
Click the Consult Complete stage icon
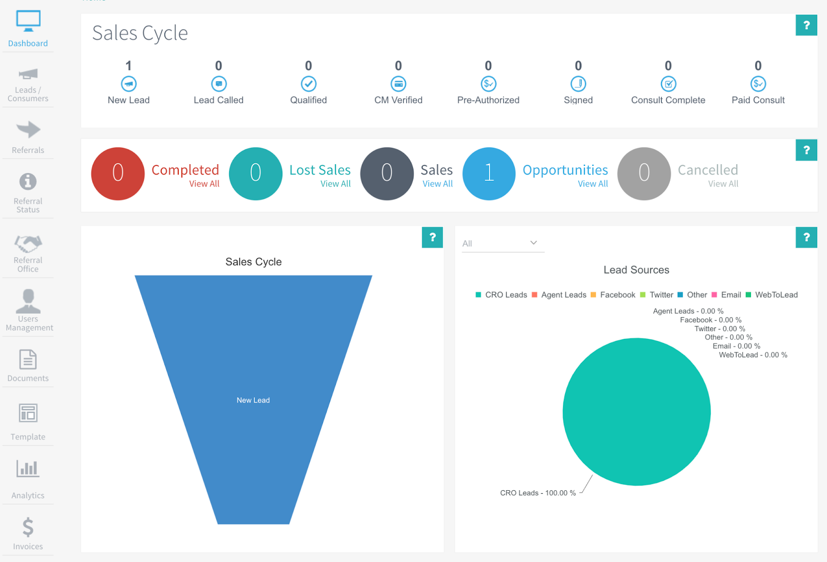tap(668, 84)
